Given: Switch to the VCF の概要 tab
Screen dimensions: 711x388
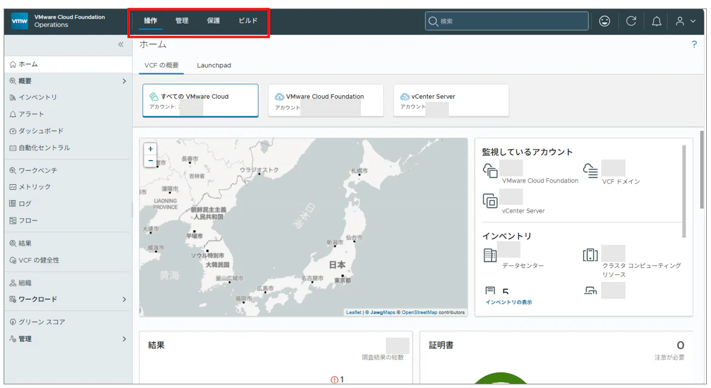Looking at the screenshot, I should 161,65.
